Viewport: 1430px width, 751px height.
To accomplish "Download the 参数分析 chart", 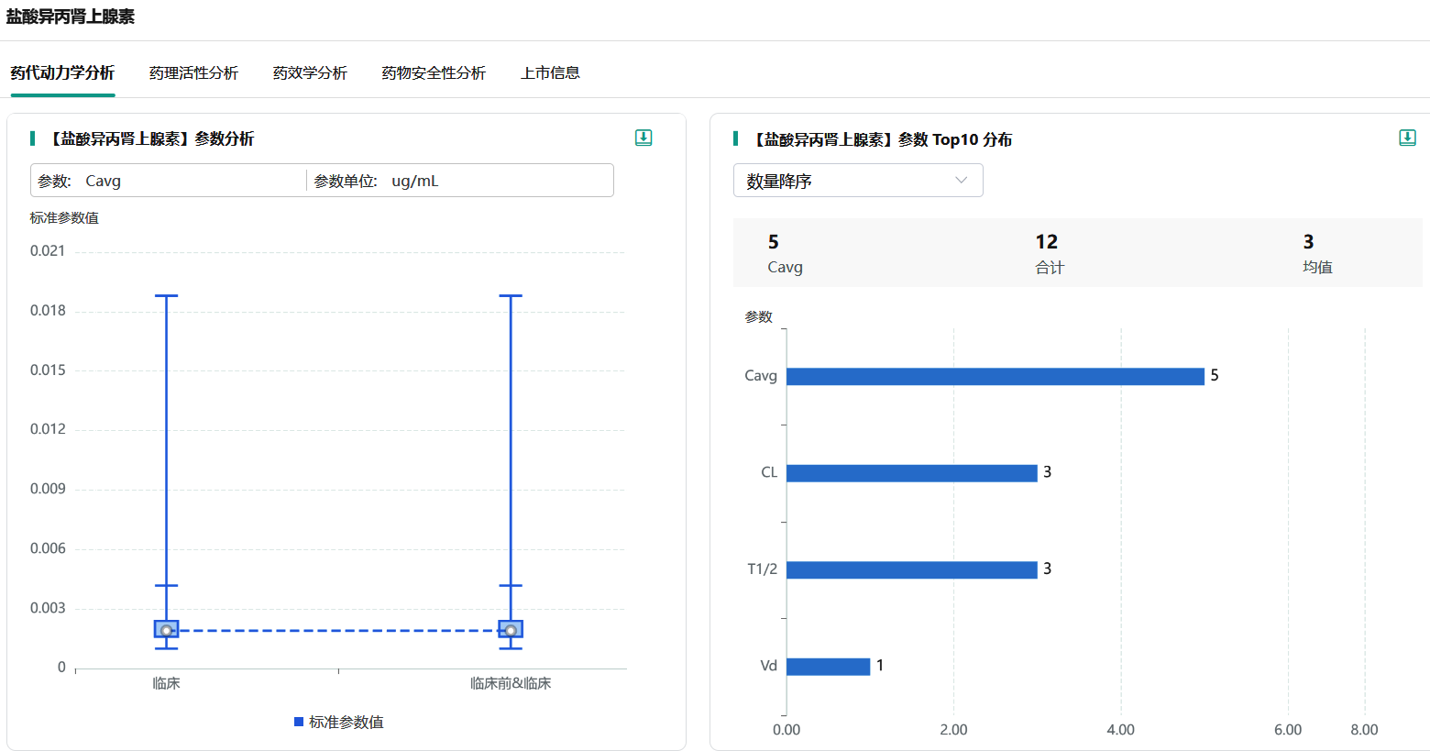I will tap(643, 138).
